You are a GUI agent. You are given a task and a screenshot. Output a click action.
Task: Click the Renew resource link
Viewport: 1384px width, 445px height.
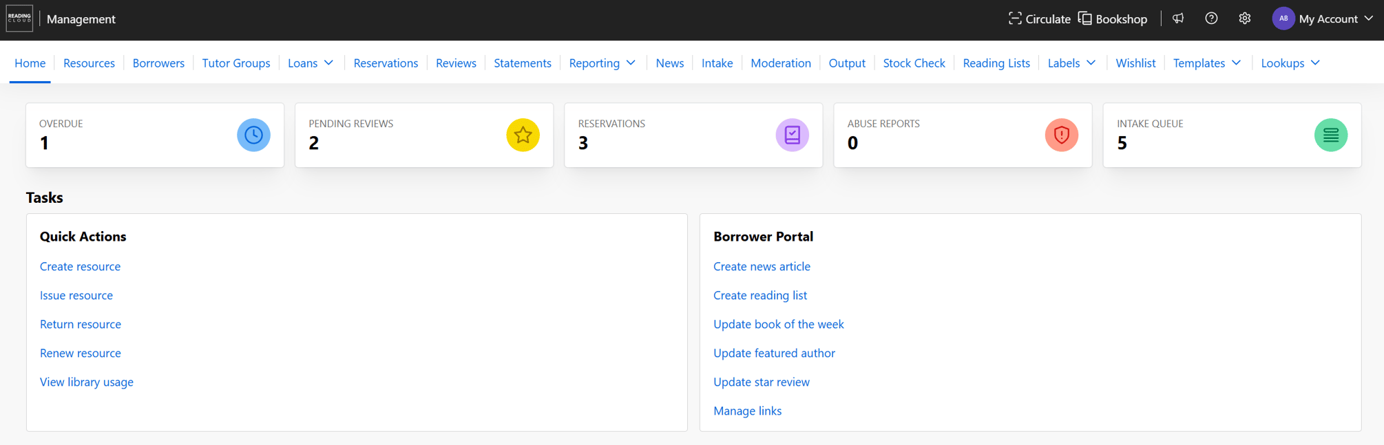click(x=81, y=353)
